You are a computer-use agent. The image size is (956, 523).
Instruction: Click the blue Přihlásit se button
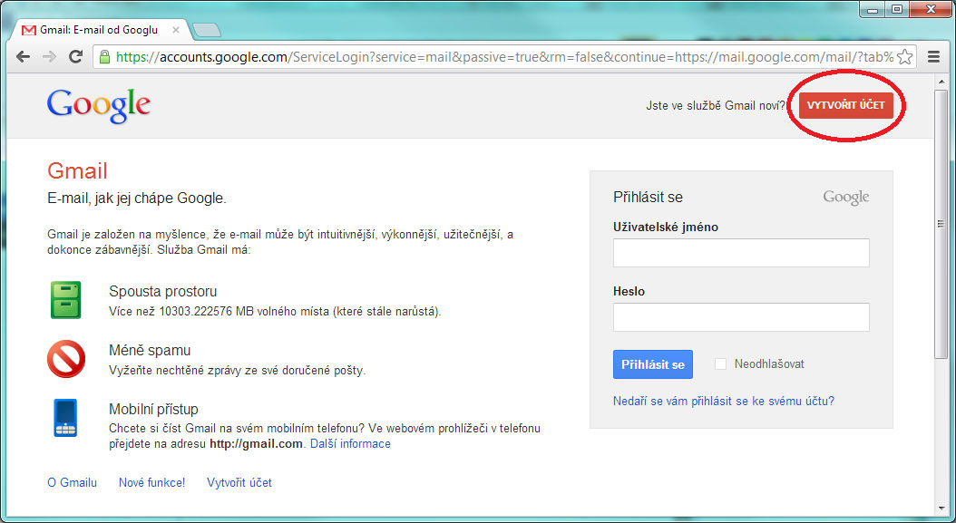[653, 364]
